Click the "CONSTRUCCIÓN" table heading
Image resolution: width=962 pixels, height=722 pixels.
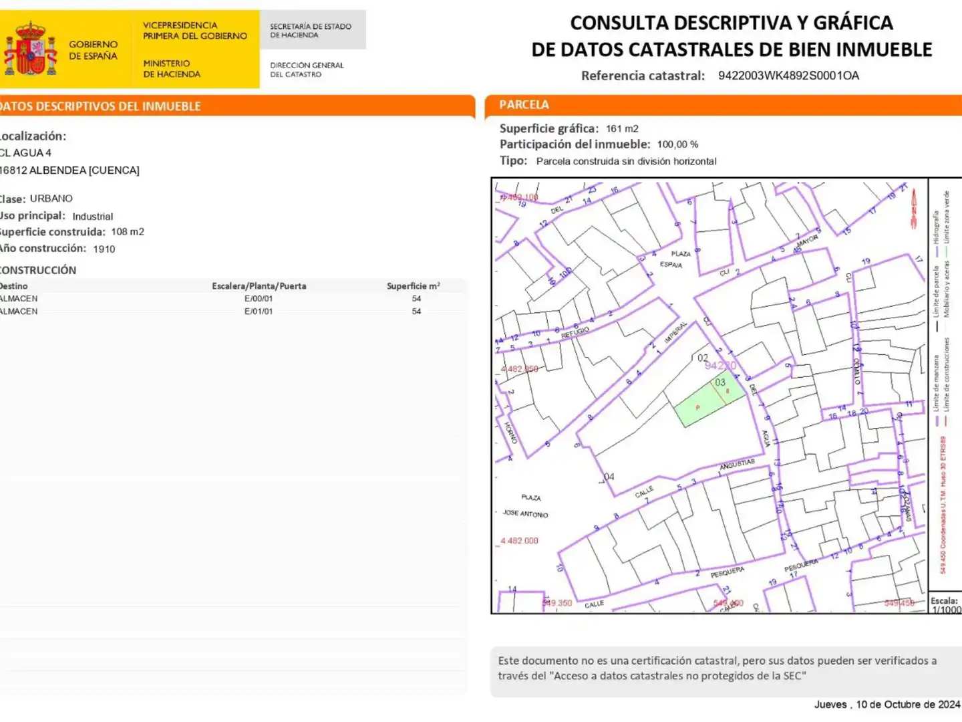[38, 270]
